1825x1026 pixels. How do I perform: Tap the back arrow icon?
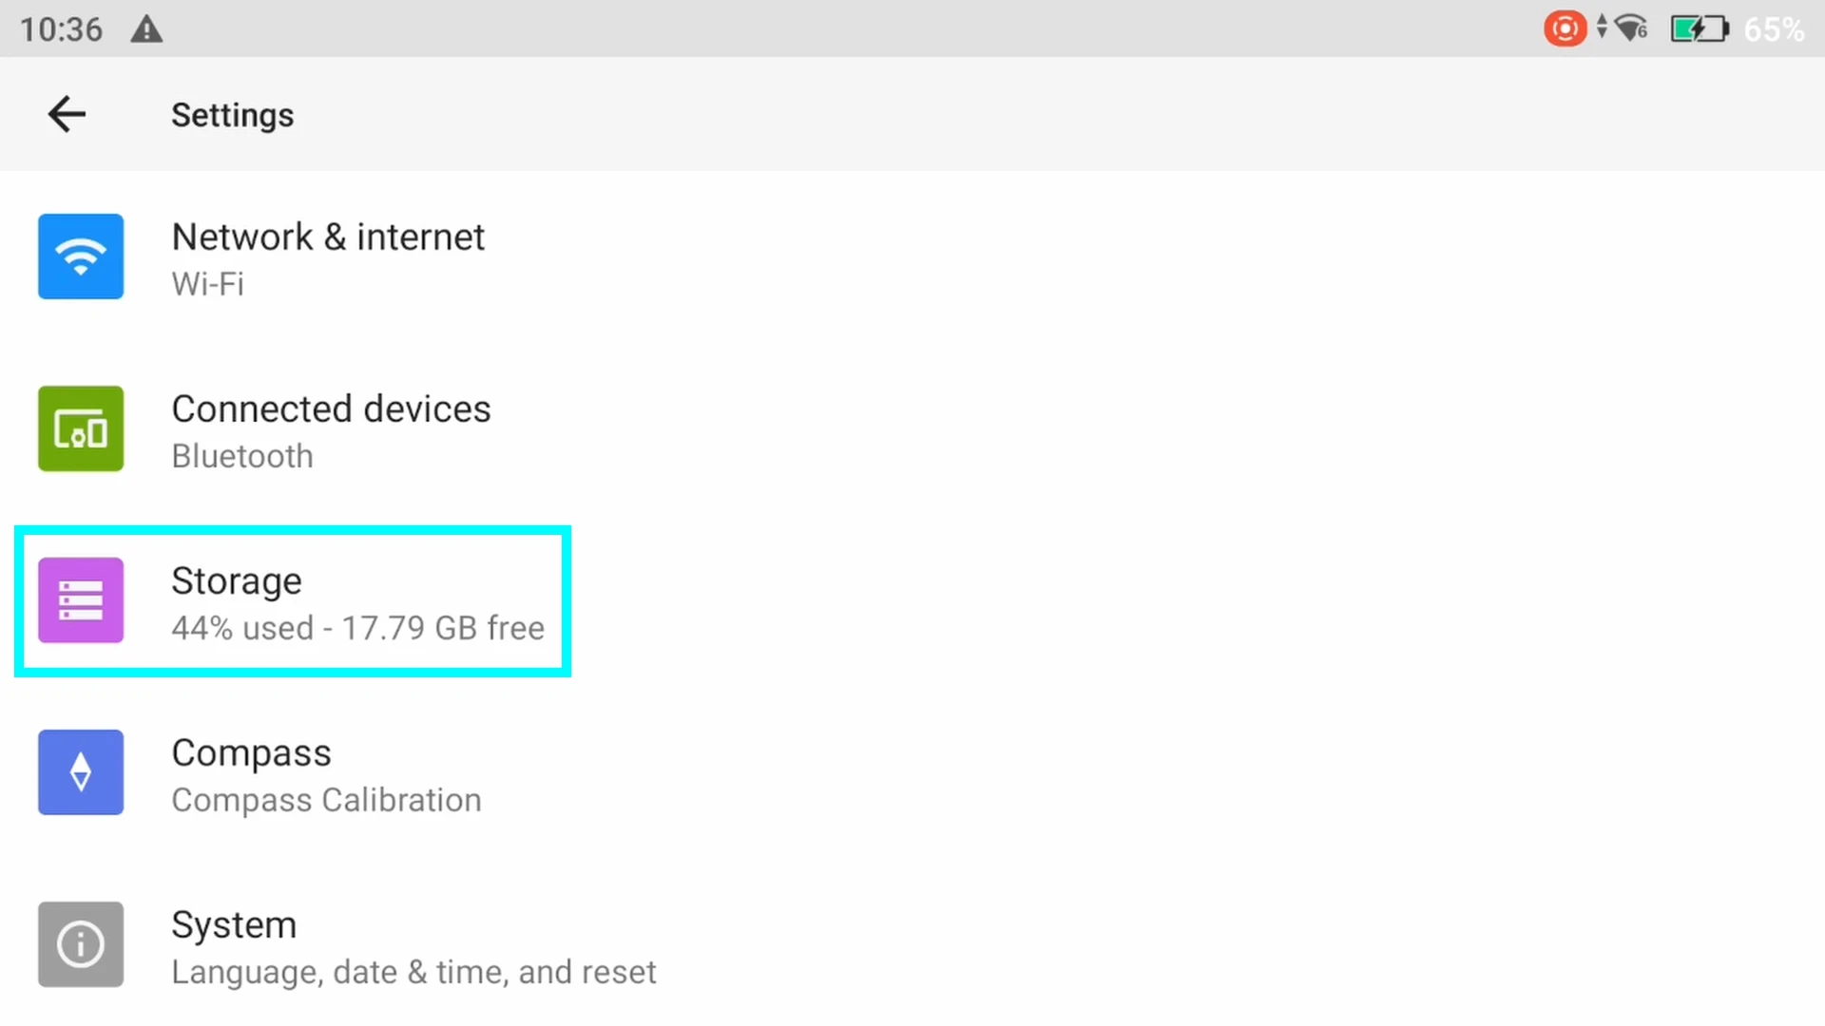coord(67,114)
